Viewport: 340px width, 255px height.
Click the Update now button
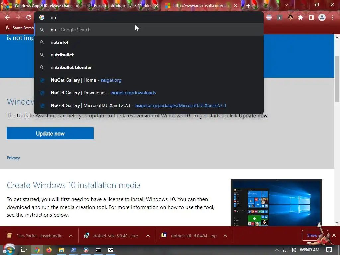coord(50,133)
